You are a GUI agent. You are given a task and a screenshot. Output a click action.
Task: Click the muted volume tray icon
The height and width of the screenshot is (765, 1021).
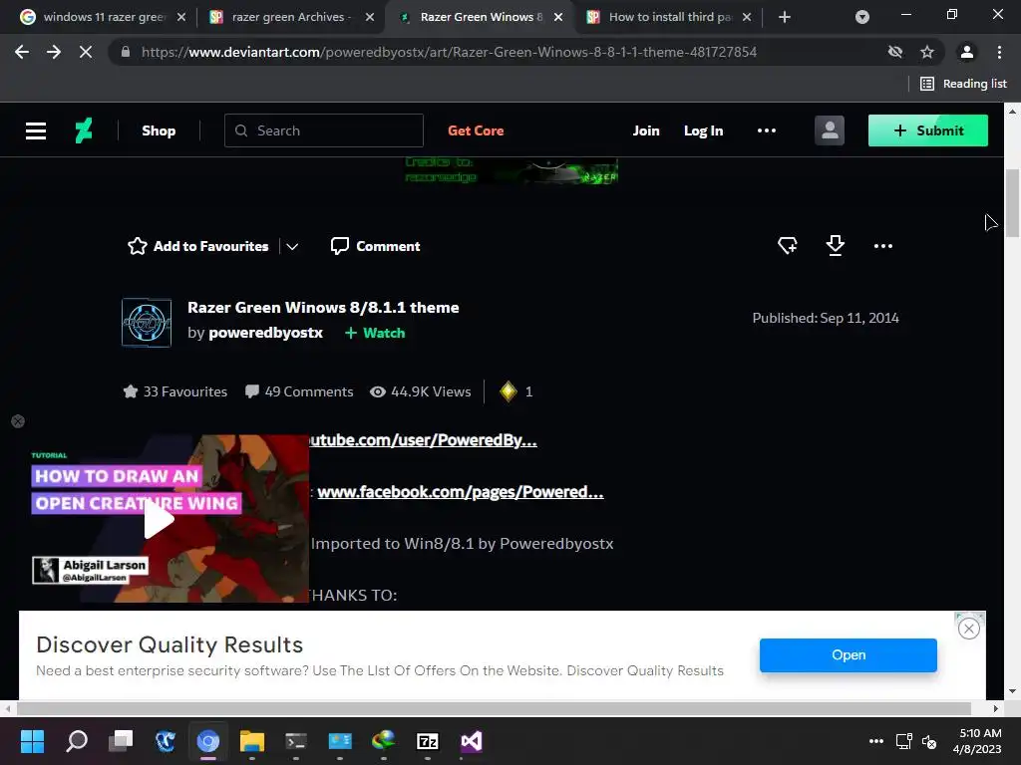coord(929,741)
